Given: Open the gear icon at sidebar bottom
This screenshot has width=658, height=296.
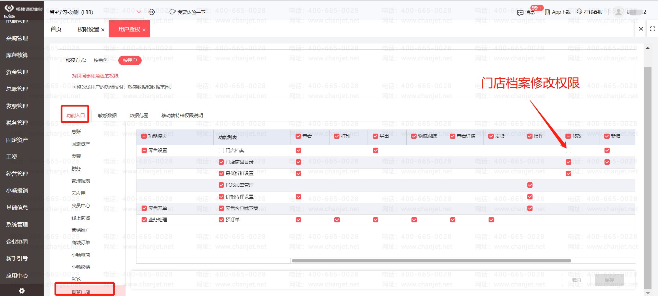Looking at the screenshot, I should click(x=22, y=291).
